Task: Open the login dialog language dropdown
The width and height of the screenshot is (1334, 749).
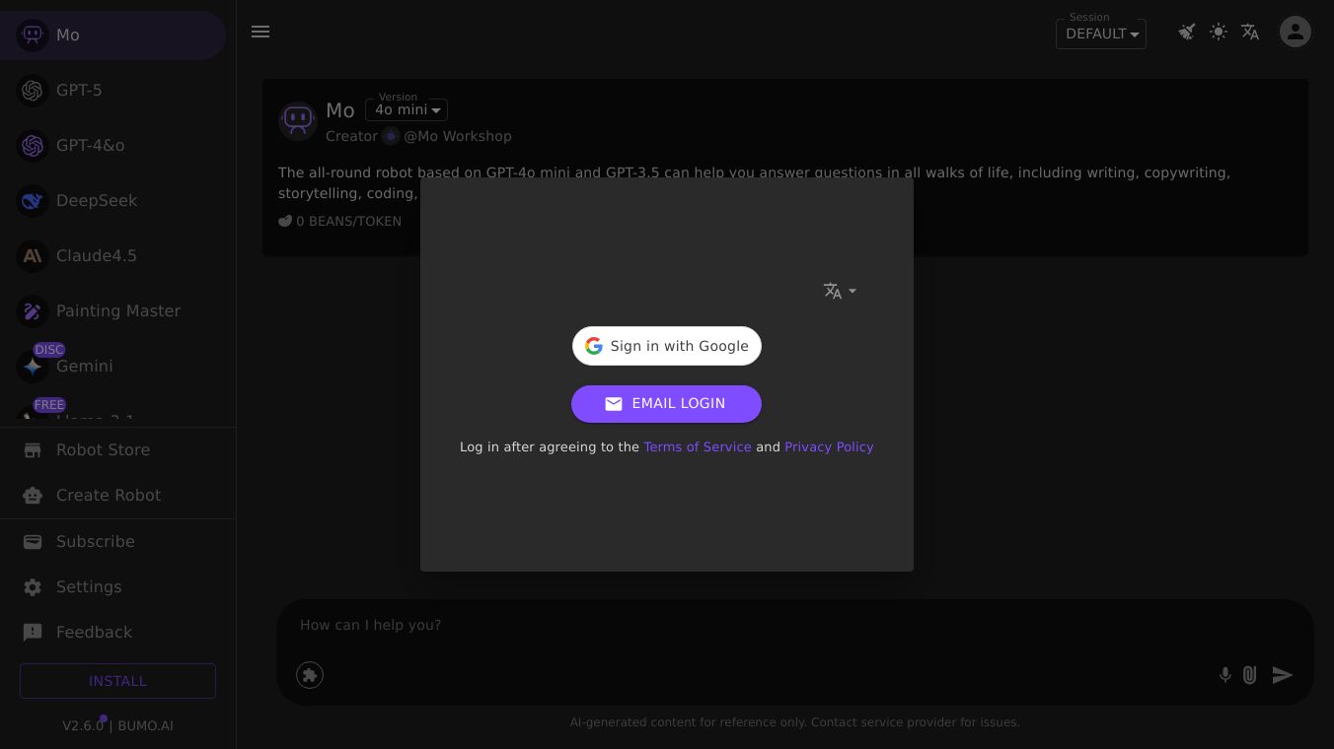Action: pyautogui.click(x=840, y=291)
